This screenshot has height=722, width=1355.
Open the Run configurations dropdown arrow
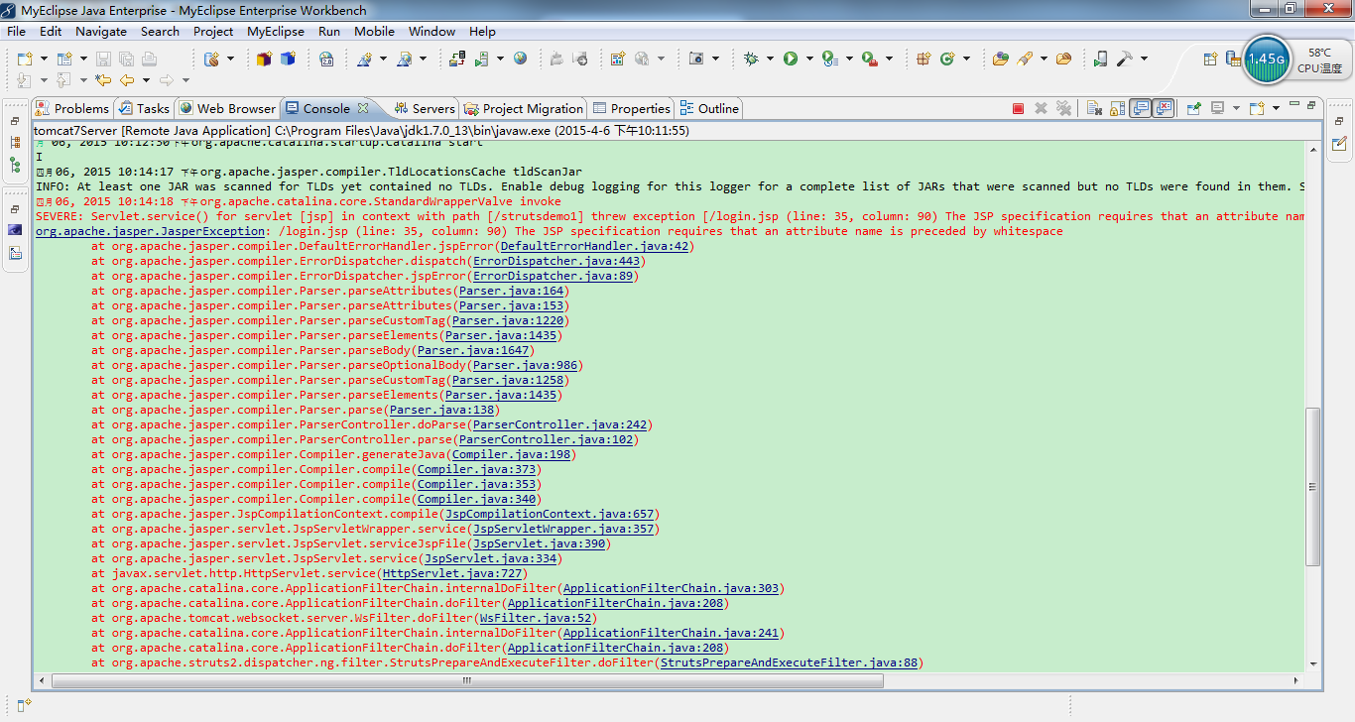(809, 59)
